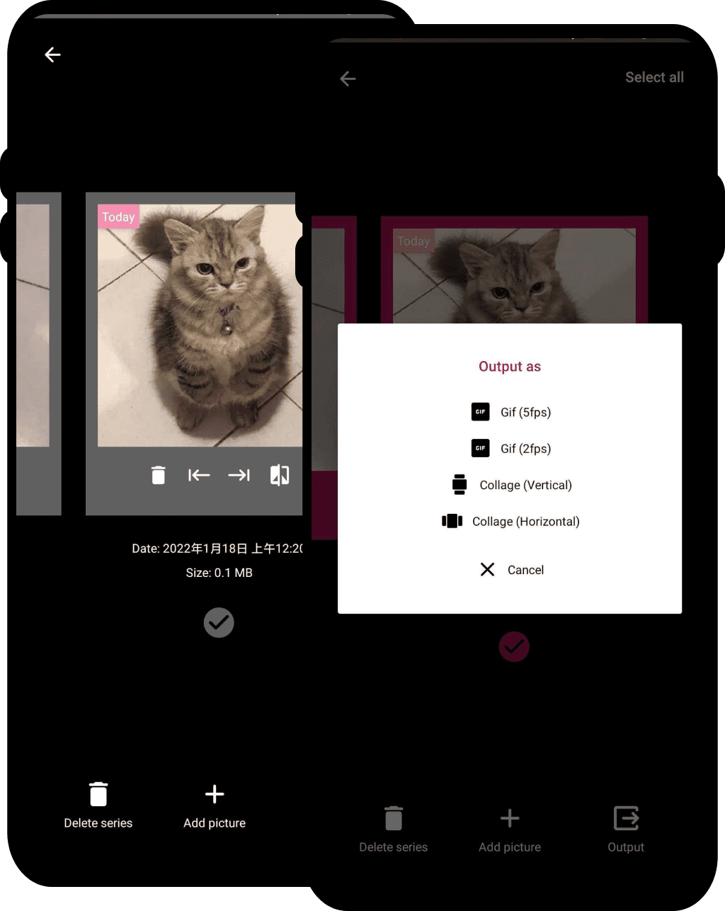Delete the cat picture with trash icon
Image resolution: width=725 pixels, height=911 pixels.
click(159, 475)
